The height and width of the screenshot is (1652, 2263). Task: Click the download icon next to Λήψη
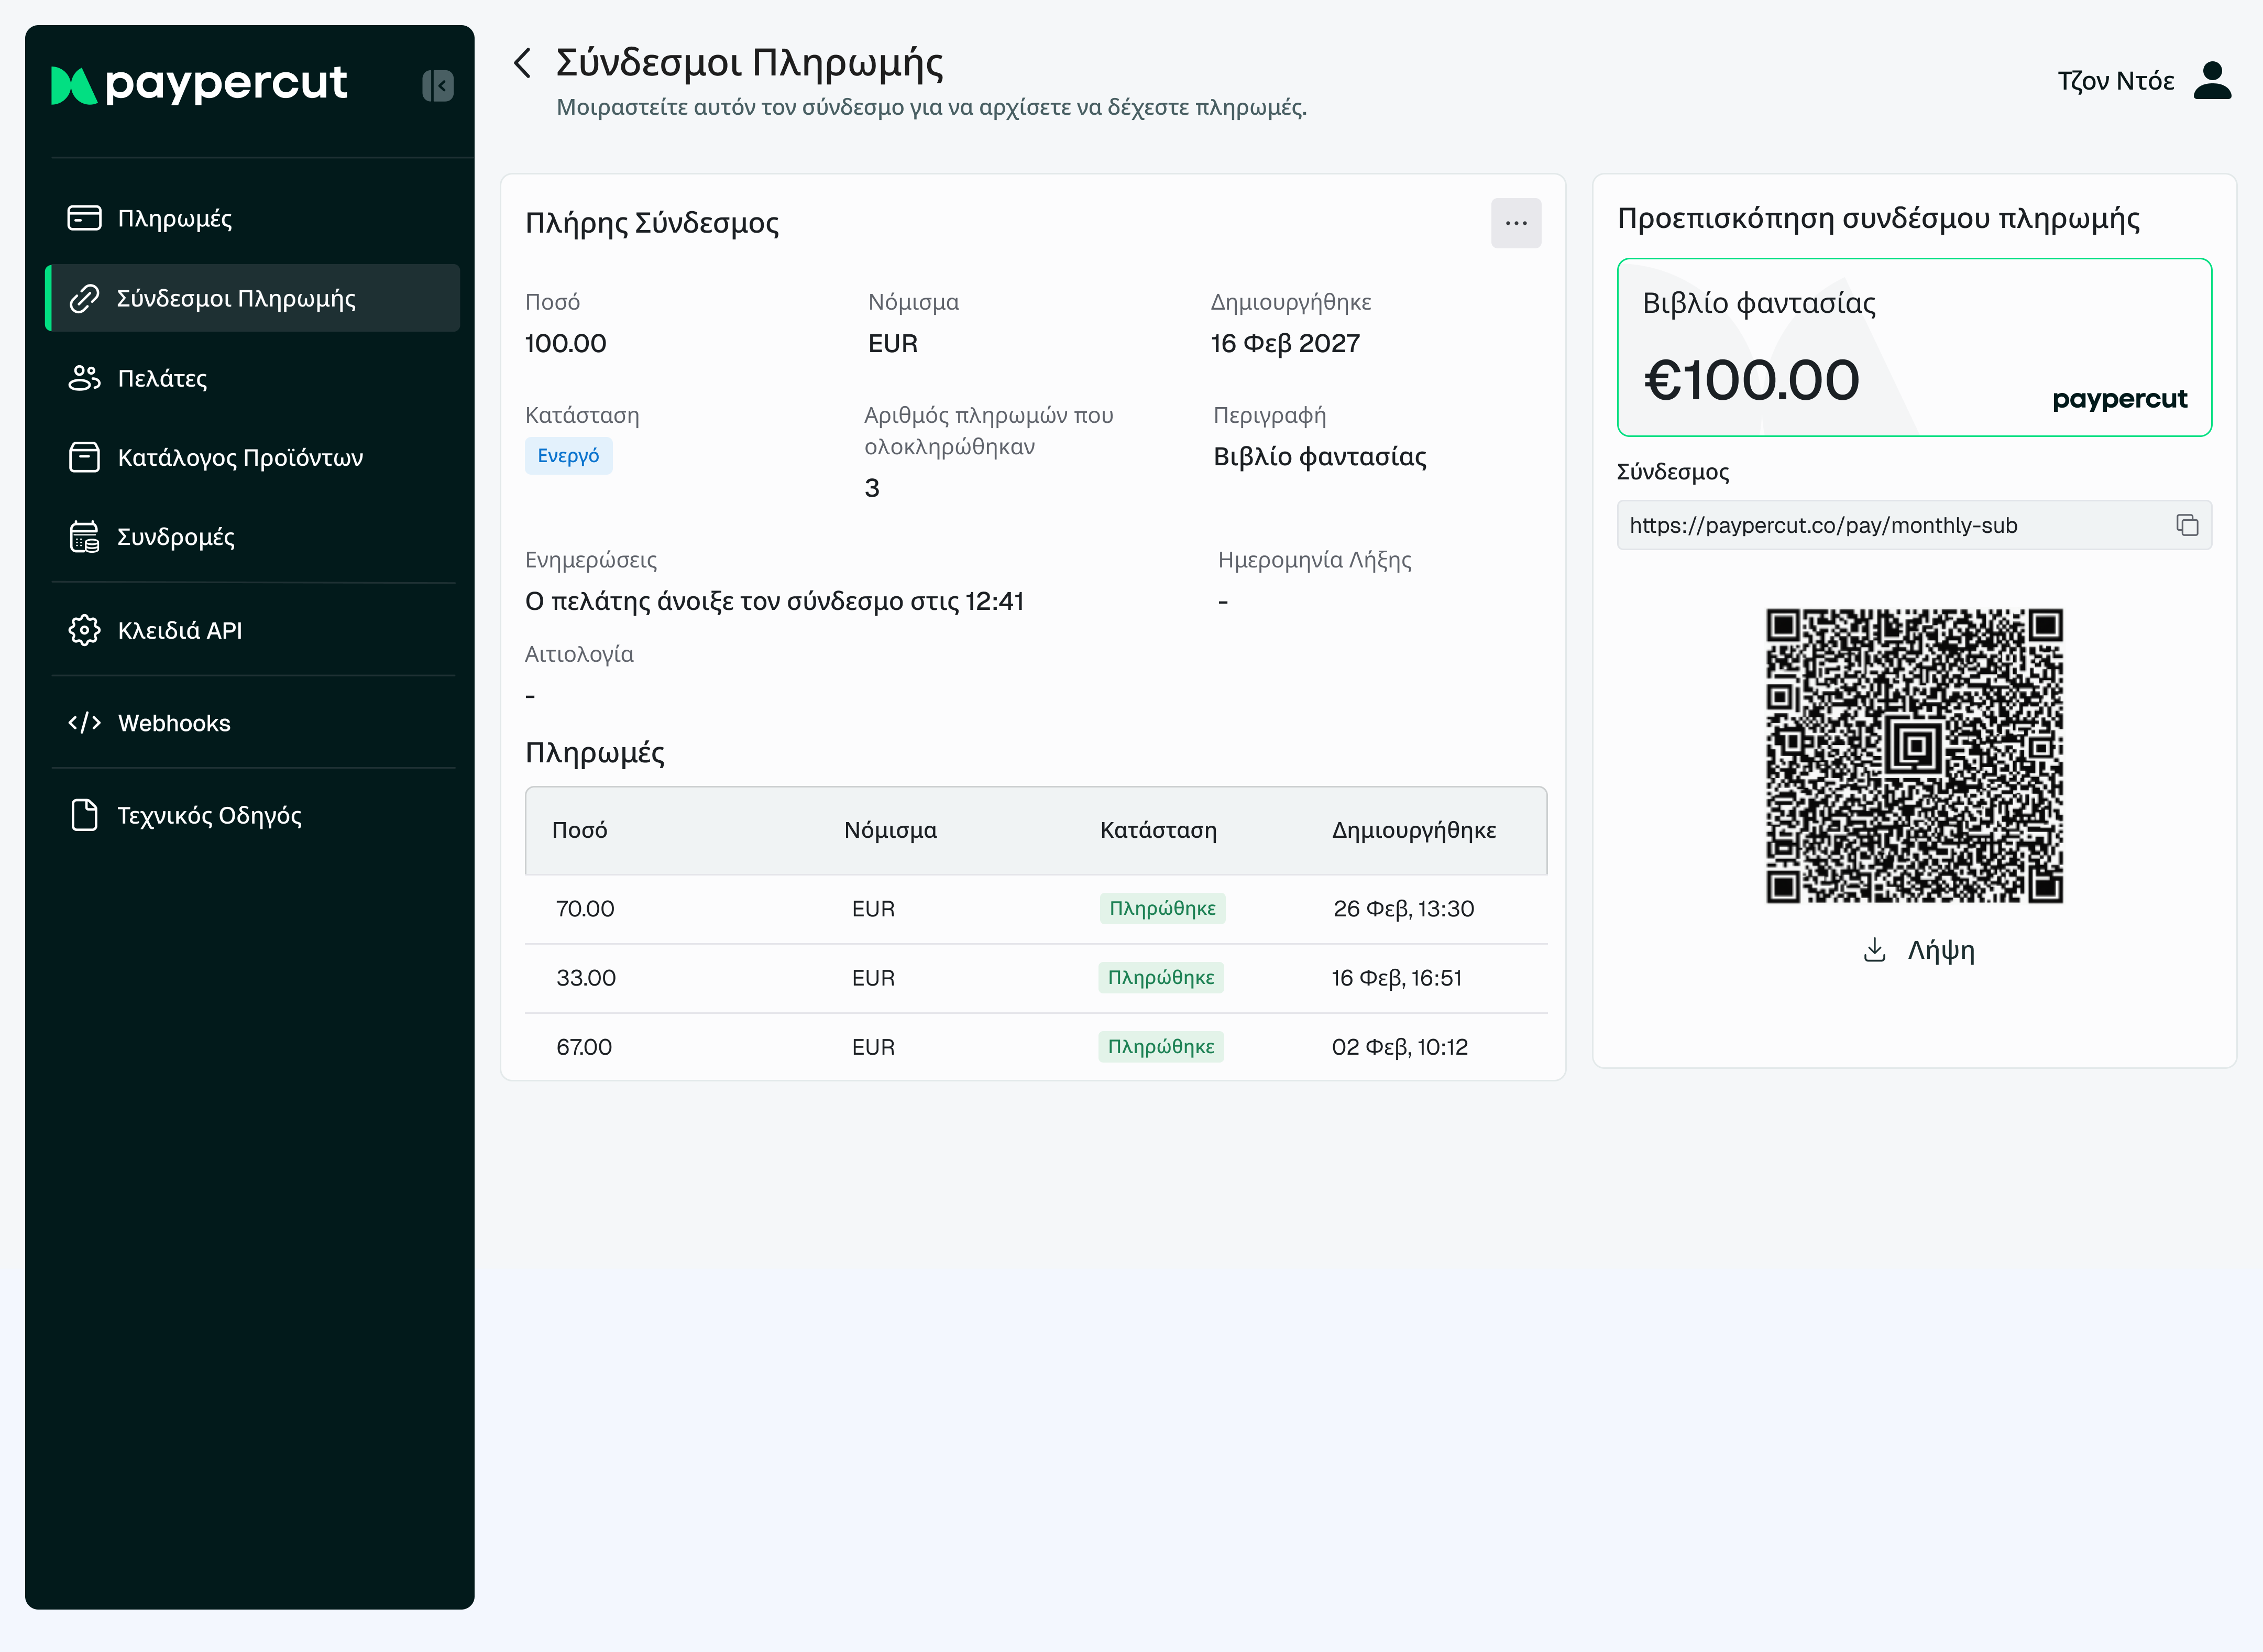[1875, 950]
